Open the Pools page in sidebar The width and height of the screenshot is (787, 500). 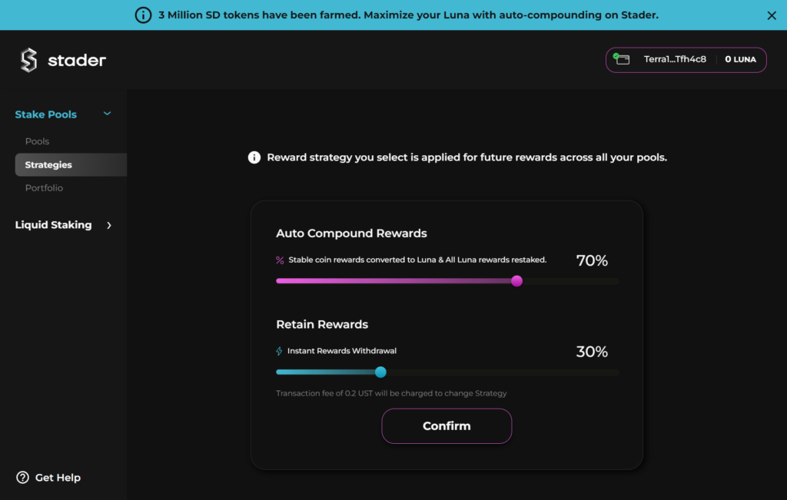click(x=37, y=141)
